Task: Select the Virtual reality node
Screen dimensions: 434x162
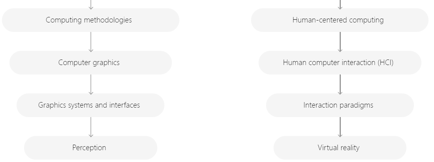Action: point(340,147)
